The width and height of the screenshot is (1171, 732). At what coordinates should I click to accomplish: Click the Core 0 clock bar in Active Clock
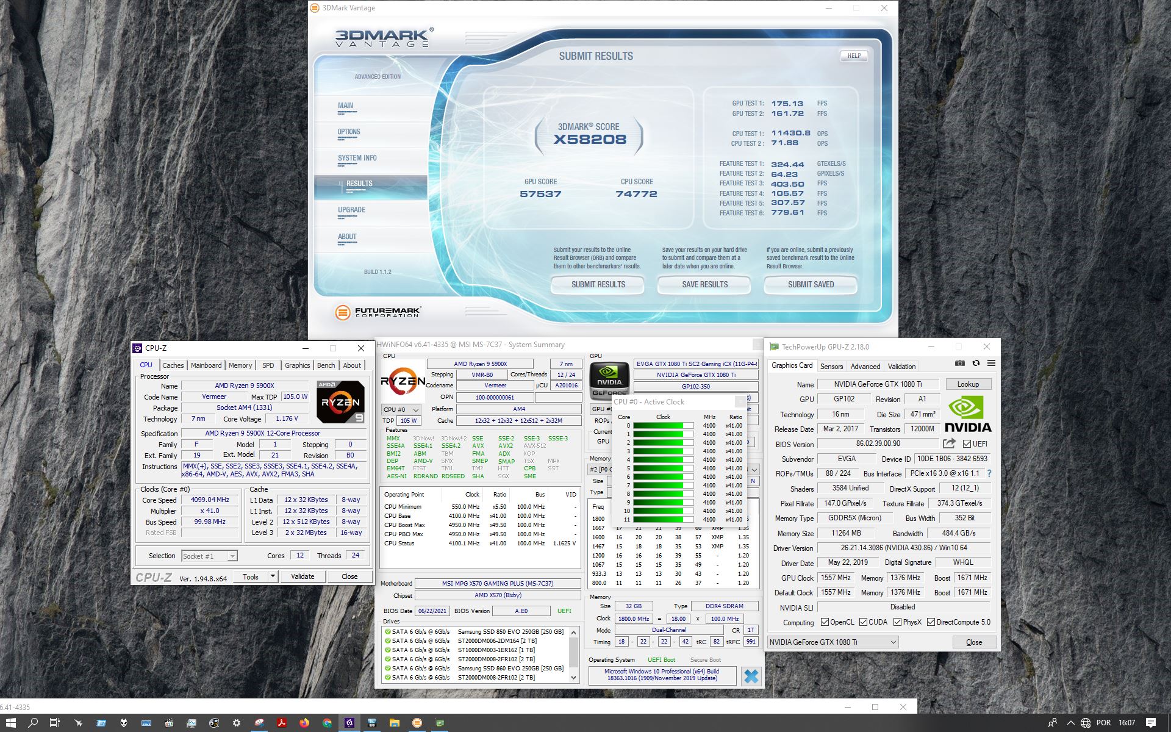663,426
